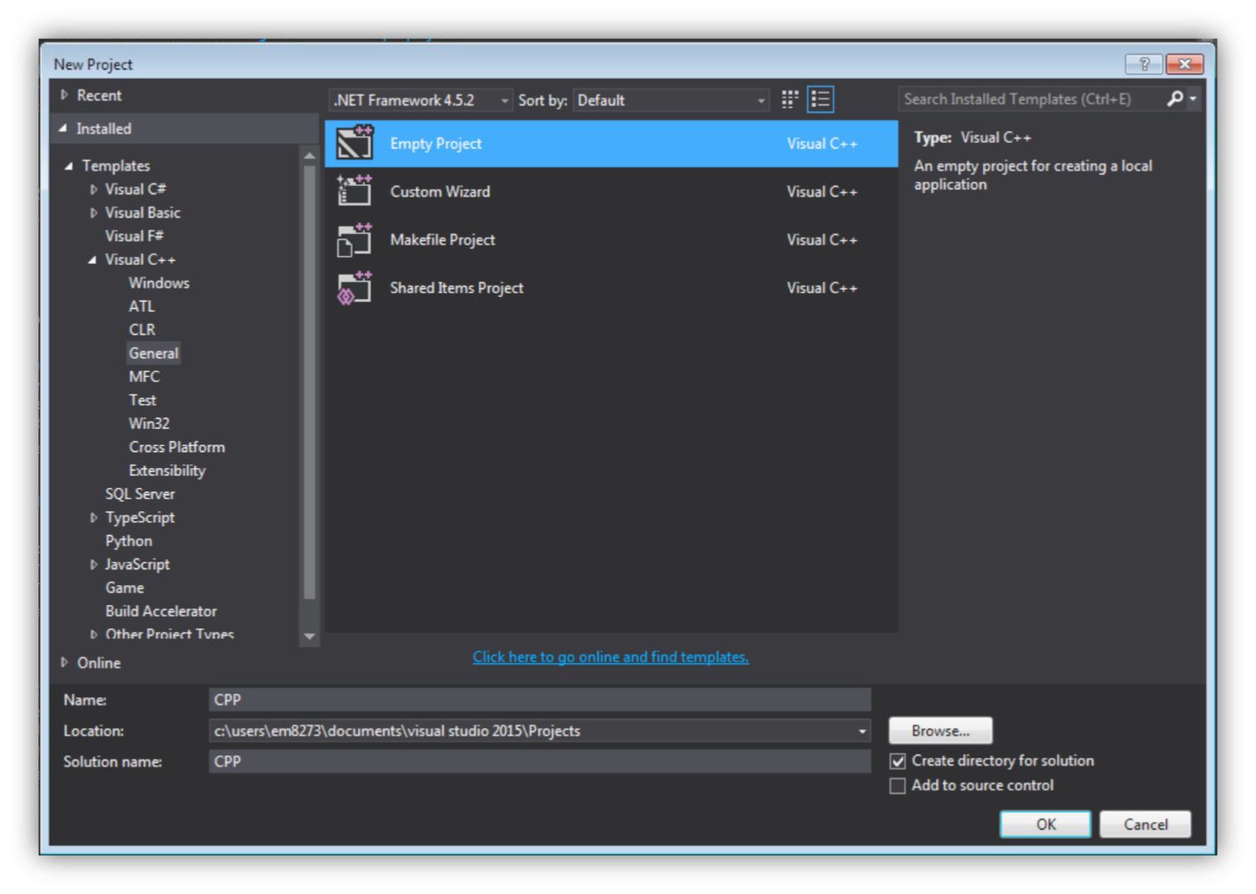Switch to medium icons list view
1256x894 pixels.
[820, 100]
